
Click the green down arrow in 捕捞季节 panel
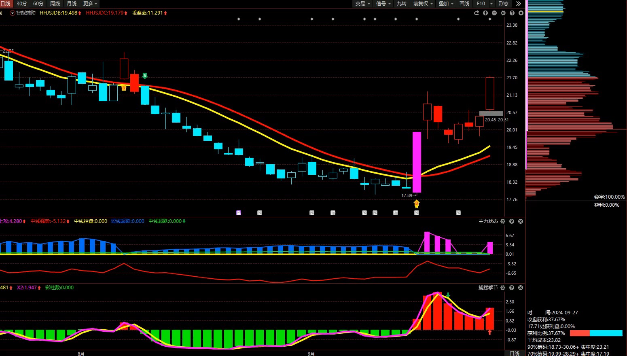448,295
